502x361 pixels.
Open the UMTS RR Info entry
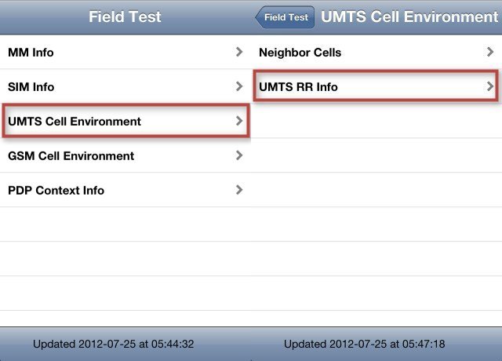point(376,86)
